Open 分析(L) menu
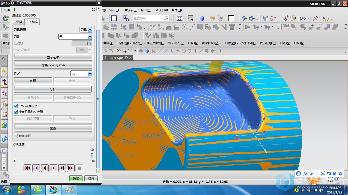The height and width of the screenshot is (195, 348). 114,10
